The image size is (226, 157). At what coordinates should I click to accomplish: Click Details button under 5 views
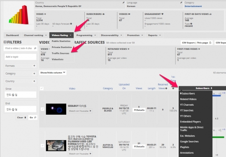click(x=139, y=110)
